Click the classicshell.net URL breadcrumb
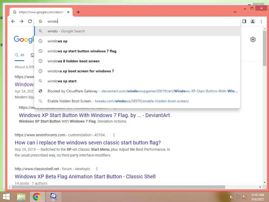The image size is (269, 202). [x=52, y=169]
